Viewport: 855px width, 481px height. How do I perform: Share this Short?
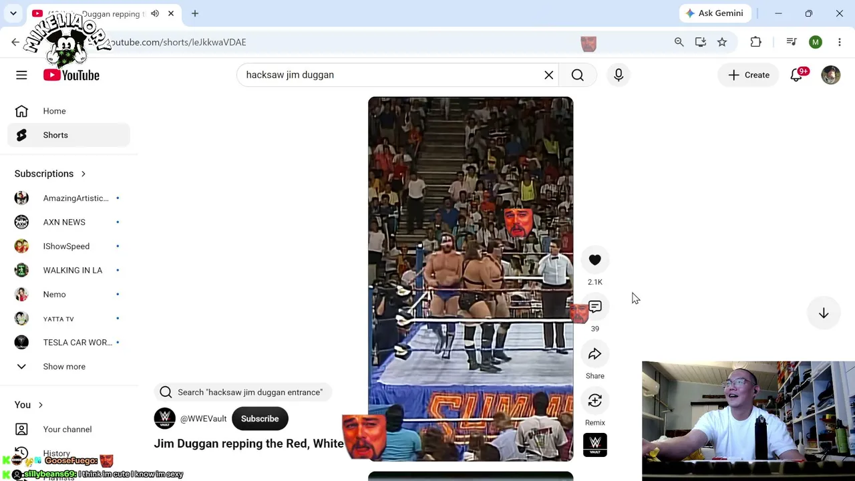pos(595,353)
